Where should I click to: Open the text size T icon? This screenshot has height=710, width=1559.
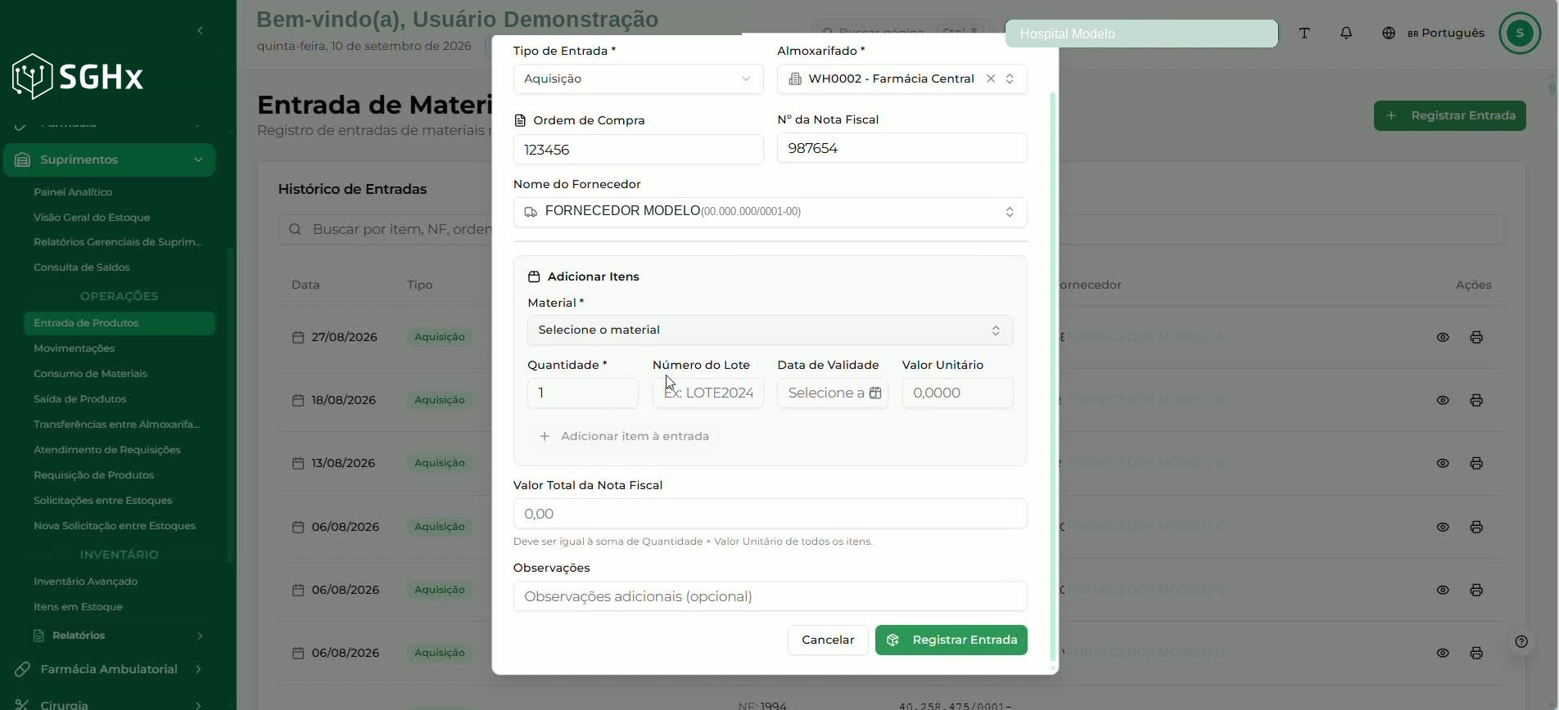pos(1304,33)
